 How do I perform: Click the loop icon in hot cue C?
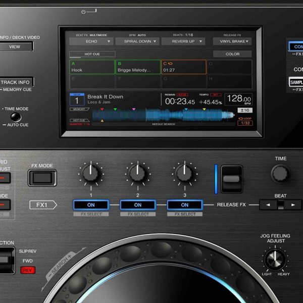(170, 64)
